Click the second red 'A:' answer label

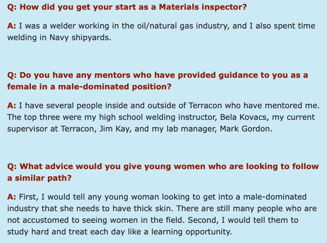click(x=12, y=106)
